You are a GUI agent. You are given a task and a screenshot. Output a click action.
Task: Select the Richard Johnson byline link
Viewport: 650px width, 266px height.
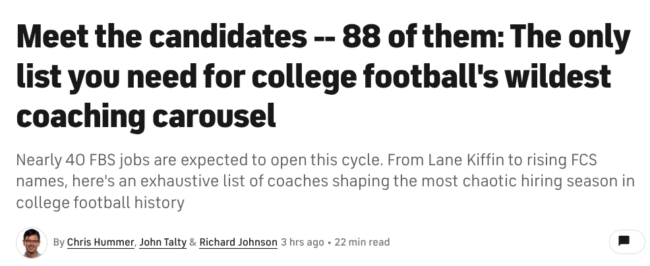click(x=238, y=242)
